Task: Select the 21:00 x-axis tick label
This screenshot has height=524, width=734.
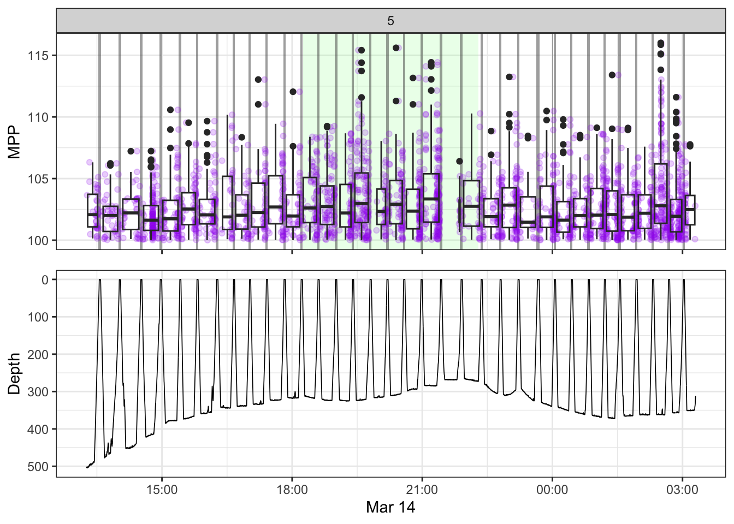Action: pyautogui.click(x=422, y=490)
